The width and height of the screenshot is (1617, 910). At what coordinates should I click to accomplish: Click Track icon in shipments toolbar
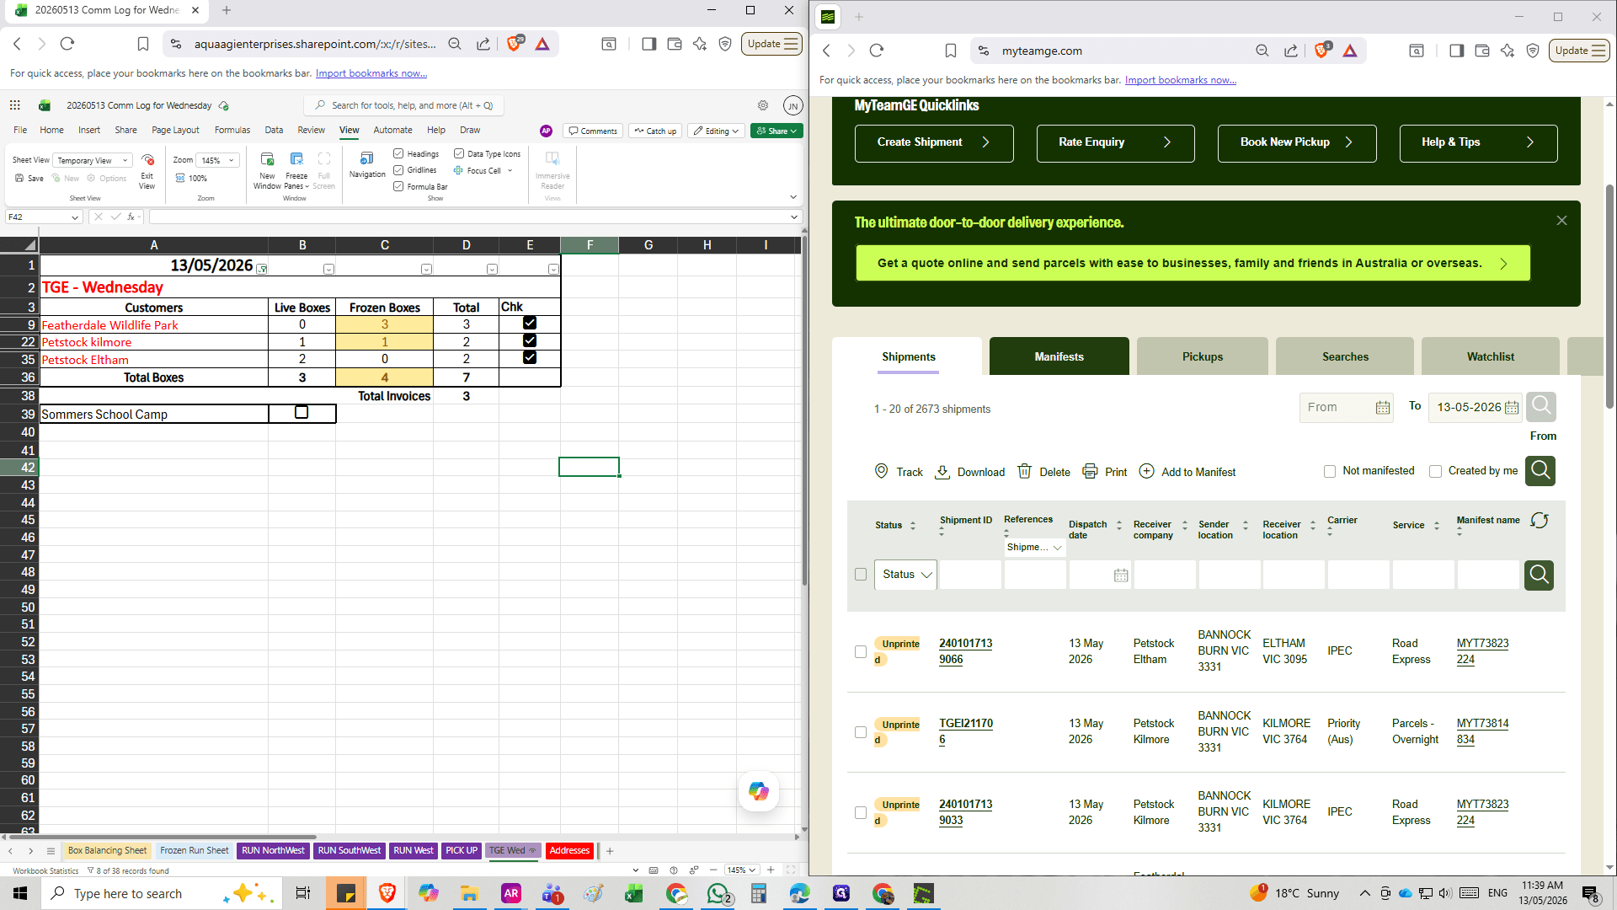[x=882, y=471]
